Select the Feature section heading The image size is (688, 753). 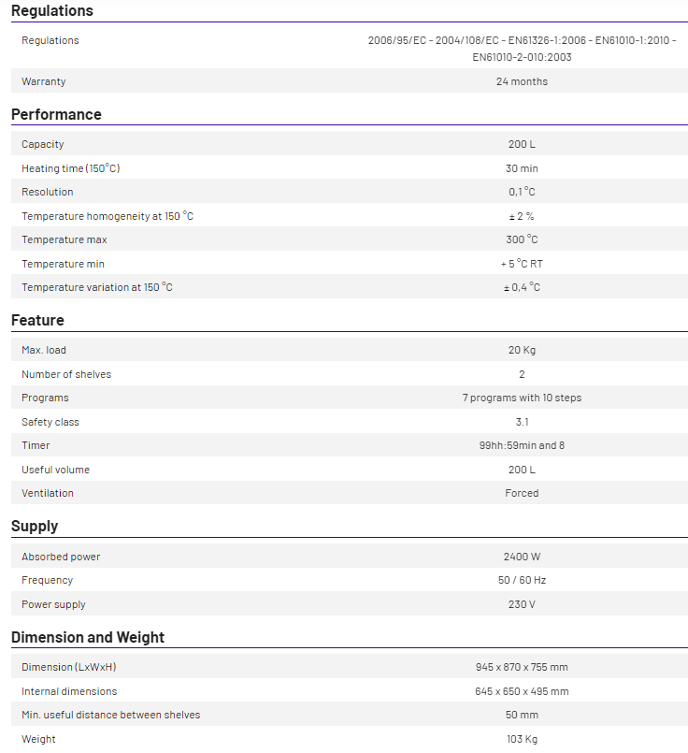pyautogui.click(x=37, y=321)
